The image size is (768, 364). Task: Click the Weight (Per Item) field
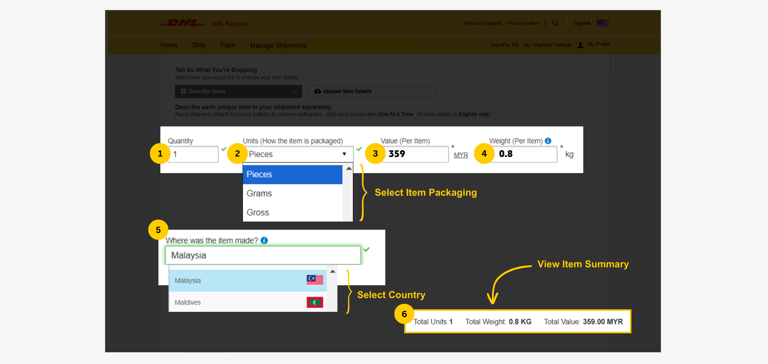click(x=524, y=154)
